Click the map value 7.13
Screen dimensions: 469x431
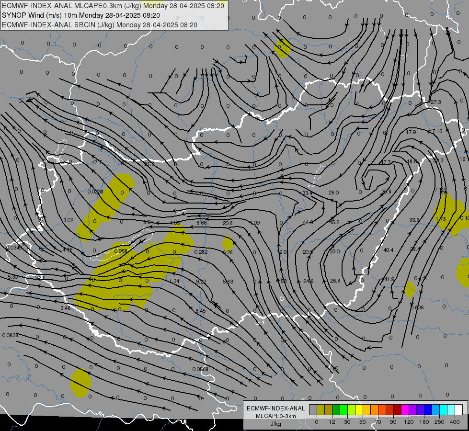click(x=437, y=131)
